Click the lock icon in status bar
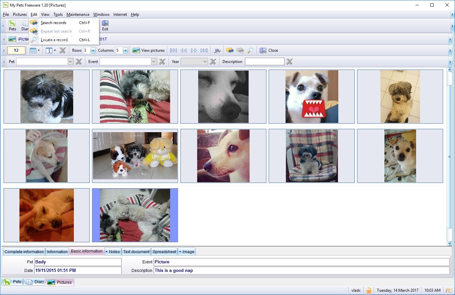 pos(369,290)
